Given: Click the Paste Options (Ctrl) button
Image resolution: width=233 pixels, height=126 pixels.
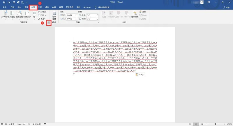Looking at the screenshot, I should coord(140,75).
